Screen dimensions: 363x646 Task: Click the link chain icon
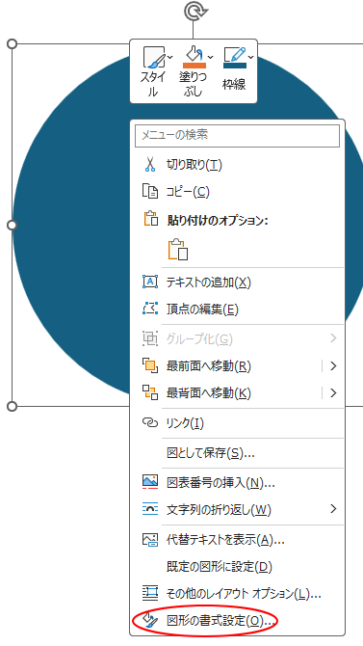(x=150, y=422)
